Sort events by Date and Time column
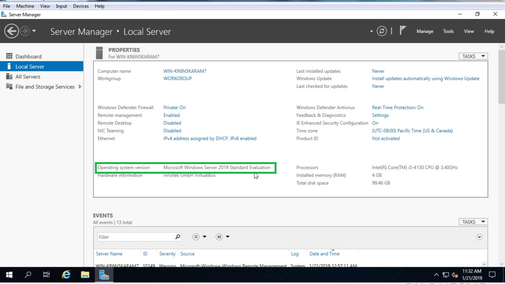 pos(324,254)
